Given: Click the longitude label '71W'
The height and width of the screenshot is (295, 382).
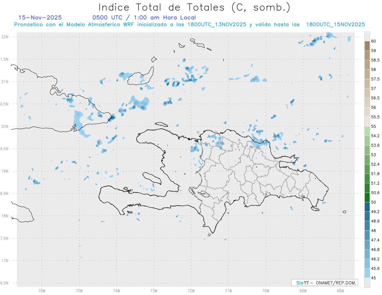Looking at the screenshot, I should pyautogui.click(x=228, y=291).
